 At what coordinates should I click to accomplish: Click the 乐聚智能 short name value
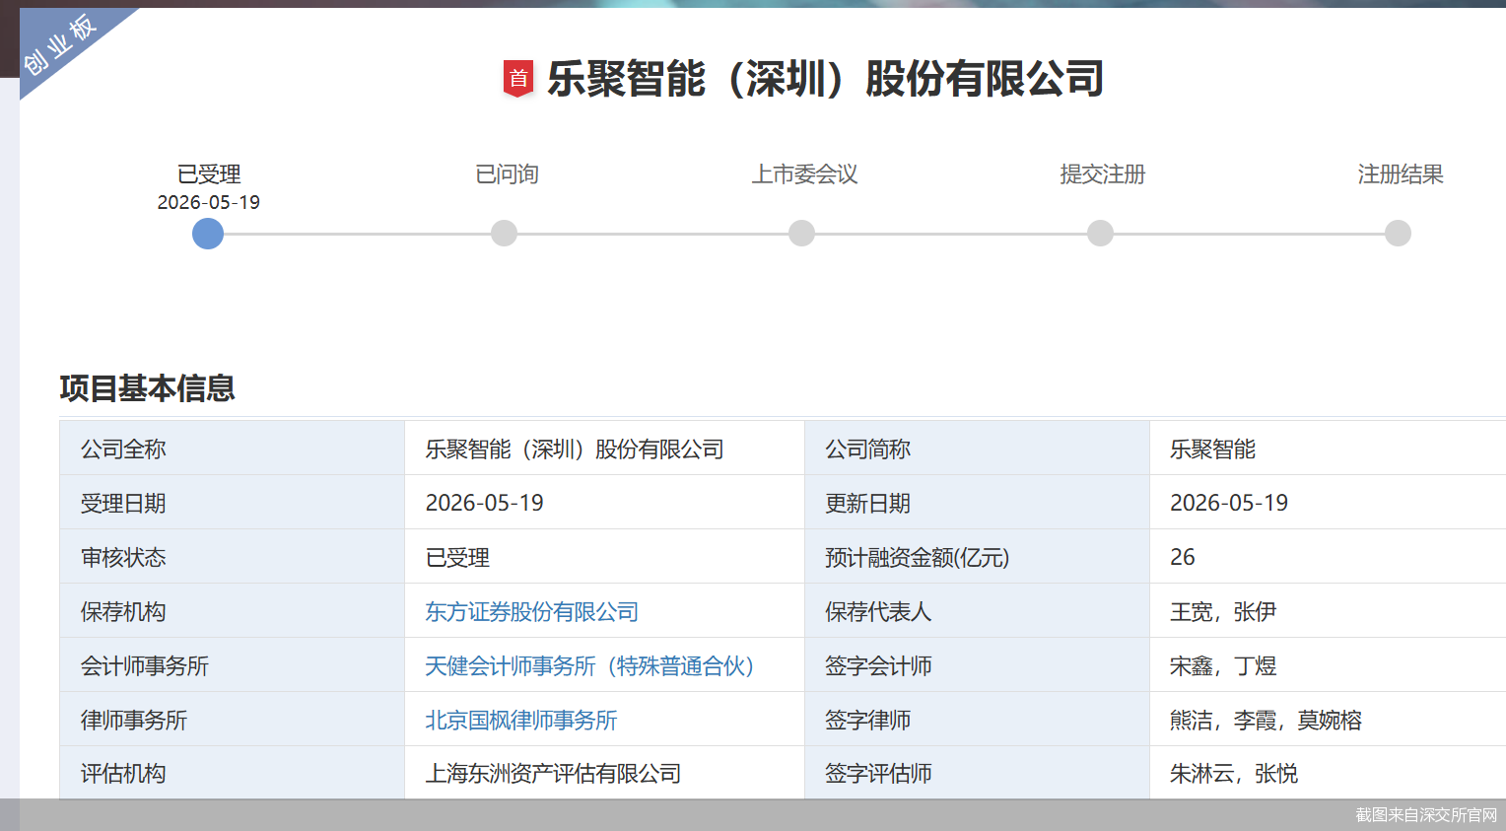pos(1213,450)
